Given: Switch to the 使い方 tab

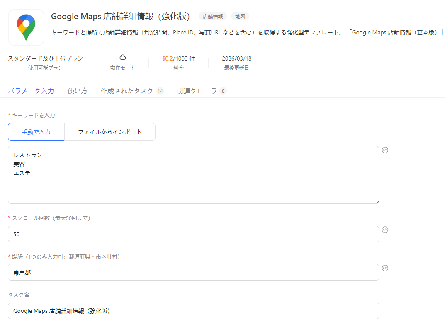Looking at the screenshot, I should click(77, 91).
